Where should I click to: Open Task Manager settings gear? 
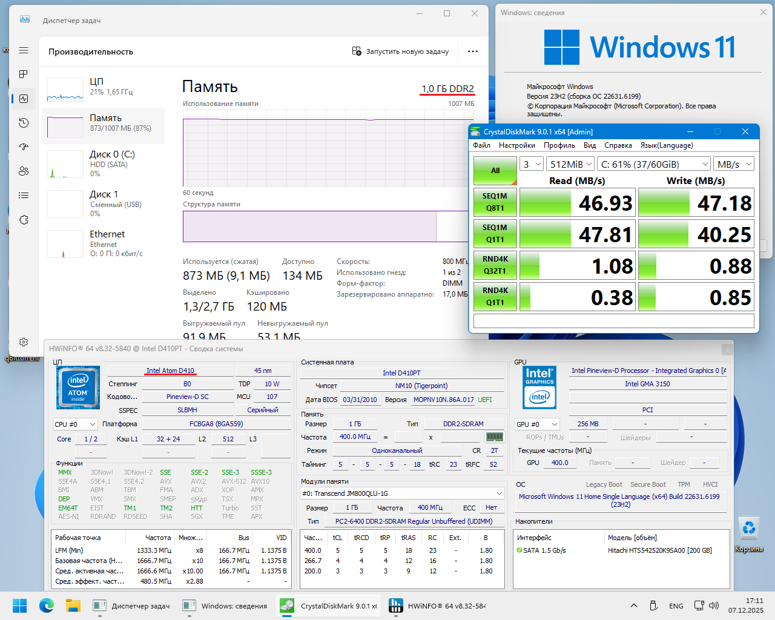coord(24,342)
